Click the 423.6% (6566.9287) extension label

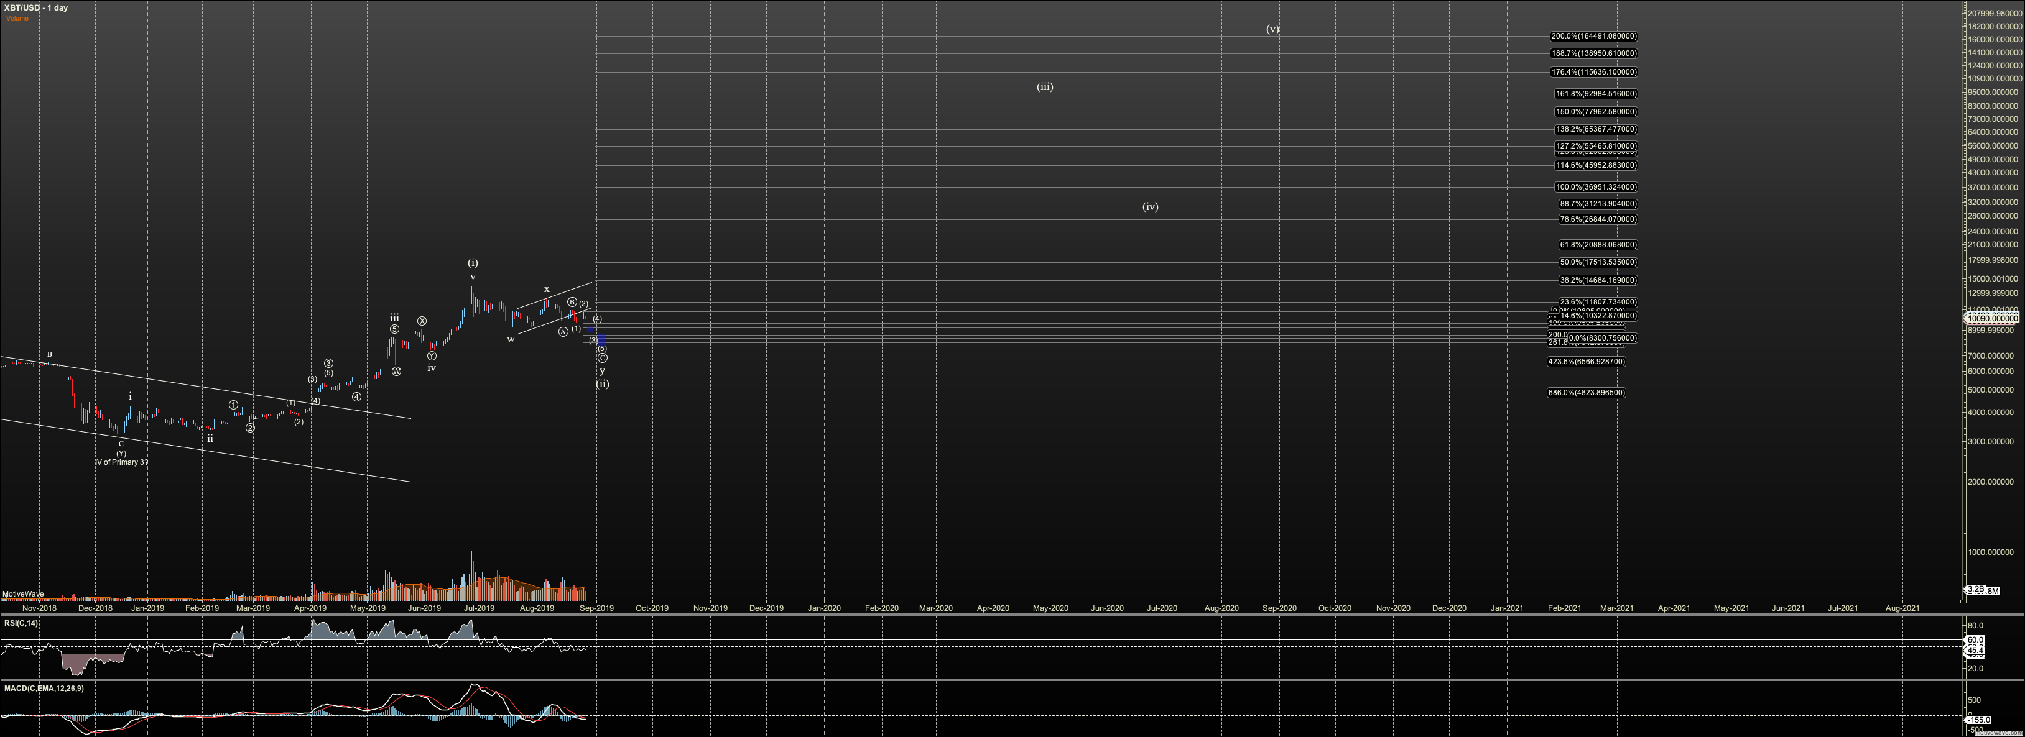[1587, 362]
